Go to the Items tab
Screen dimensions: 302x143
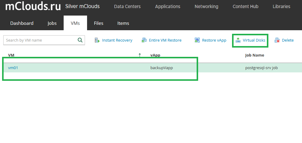[123, 23]
